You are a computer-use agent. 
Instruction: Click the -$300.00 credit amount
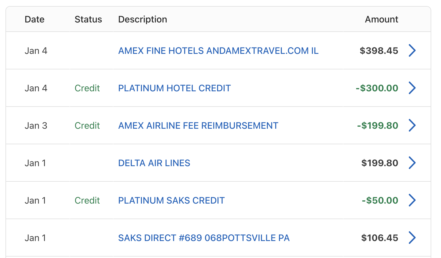click(377, 88)
